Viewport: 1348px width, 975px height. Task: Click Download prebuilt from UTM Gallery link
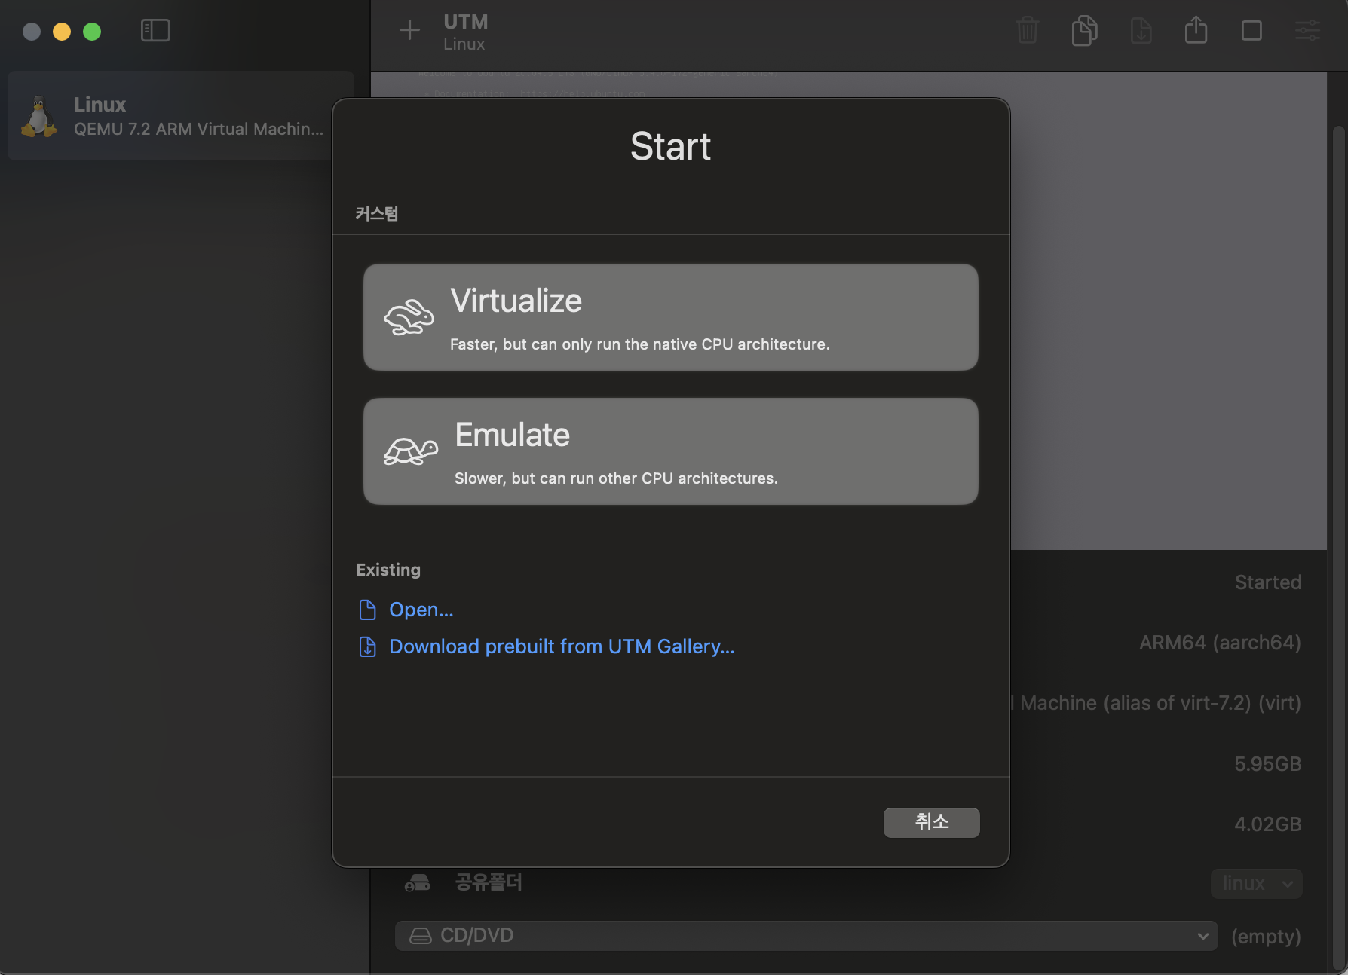click(x=562, y=646)
